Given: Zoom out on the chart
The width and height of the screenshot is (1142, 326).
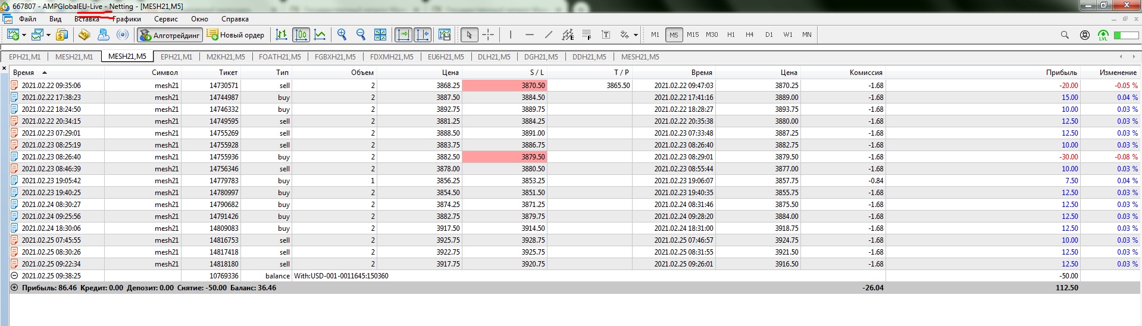Looking at the screenshot, I should click(x=361, y=35).
